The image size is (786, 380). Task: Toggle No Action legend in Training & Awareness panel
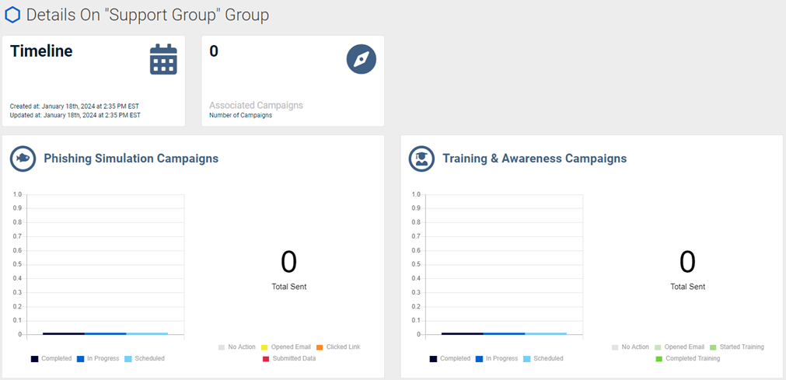(631, 347)
